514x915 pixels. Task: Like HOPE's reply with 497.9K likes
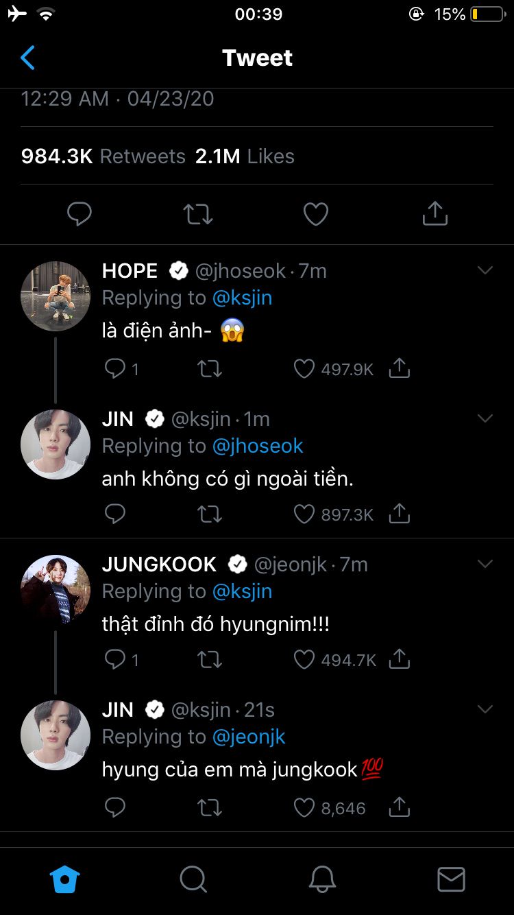304,369
